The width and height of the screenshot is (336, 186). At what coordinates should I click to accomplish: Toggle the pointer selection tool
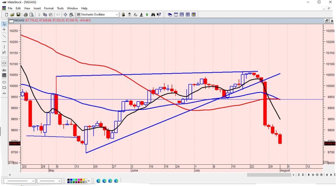4,24
